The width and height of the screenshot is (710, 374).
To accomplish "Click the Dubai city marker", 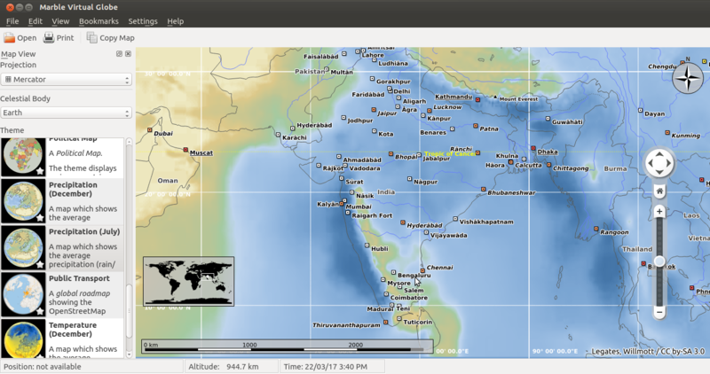I will pos(149,130).
